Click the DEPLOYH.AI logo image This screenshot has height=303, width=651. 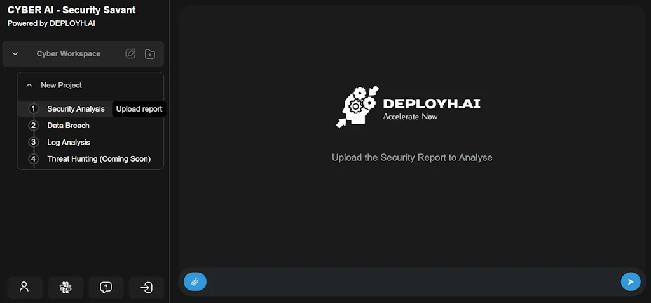[x=408, y=106]
